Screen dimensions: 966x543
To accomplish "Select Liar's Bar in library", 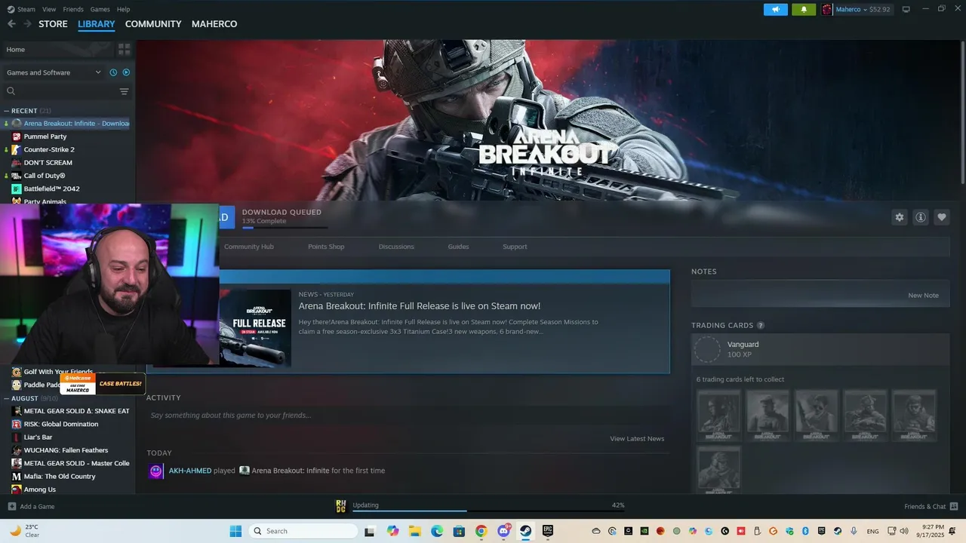I will coord(38,437).
